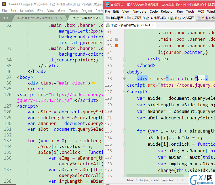Expand folded div on line 38 in WebStorm
This screenshot has height=185, width=215.
(124, 79)
